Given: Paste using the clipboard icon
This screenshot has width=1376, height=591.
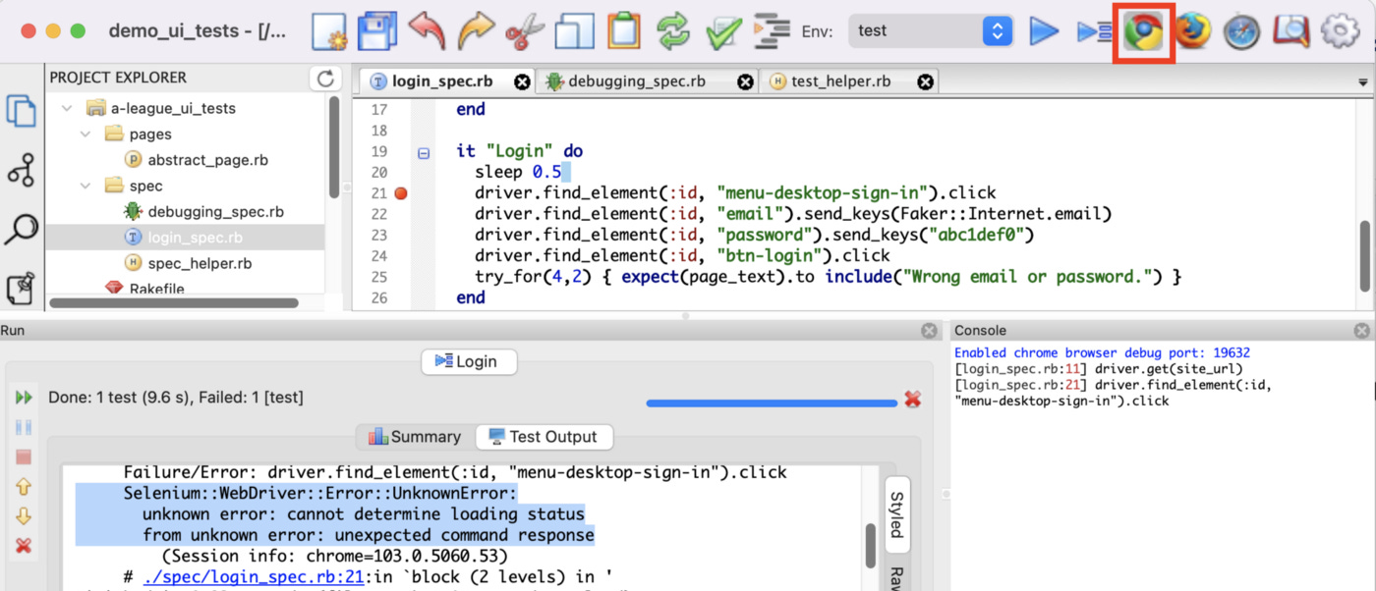Looking at the screenshot, I should coord(623,31).
